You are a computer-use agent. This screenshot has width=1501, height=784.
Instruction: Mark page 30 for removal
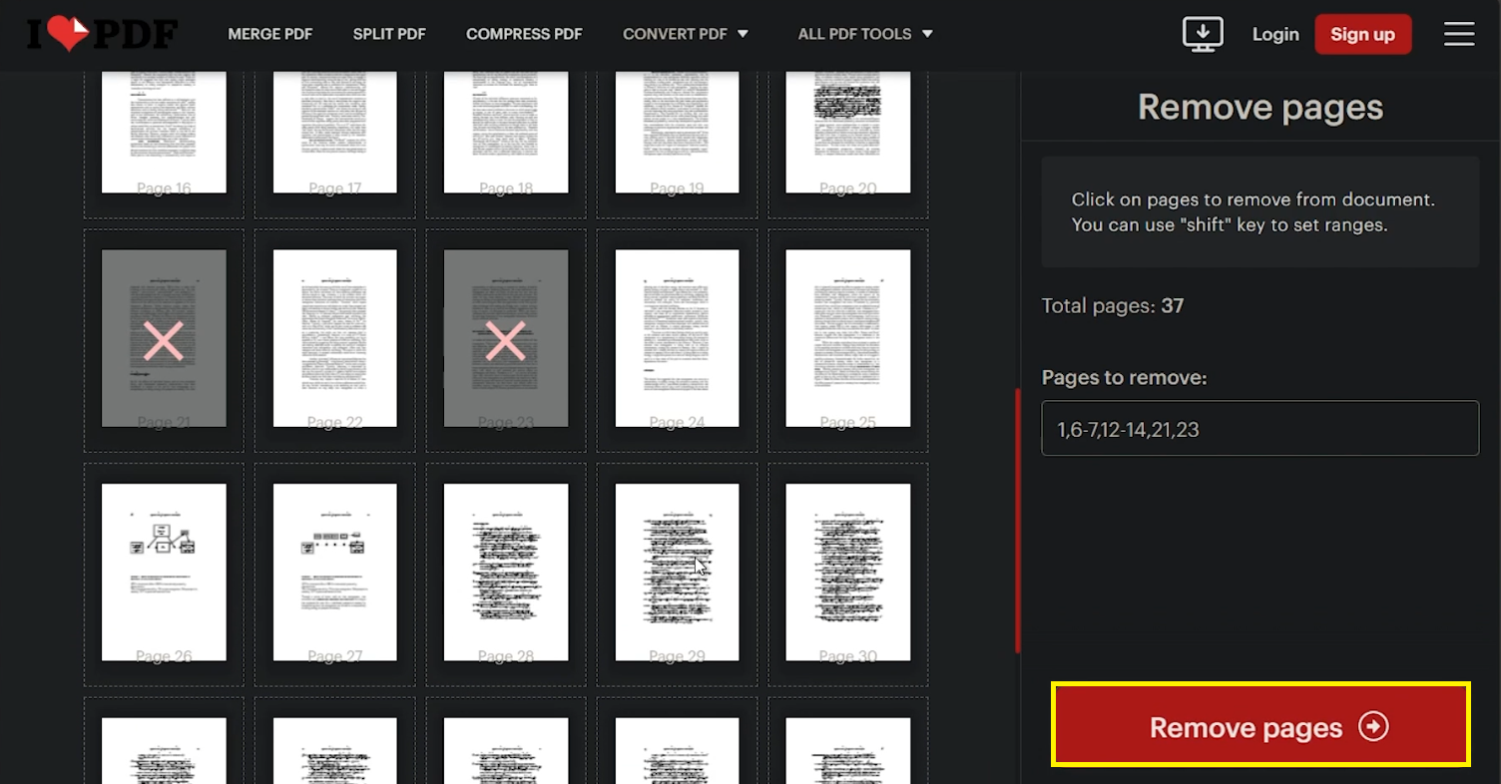pos(847,572)
